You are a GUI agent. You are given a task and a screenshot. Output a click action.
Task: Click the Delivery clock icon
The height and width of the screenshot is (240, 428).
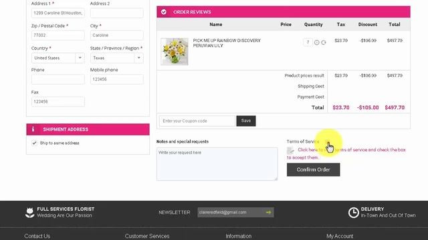[354, 213]
